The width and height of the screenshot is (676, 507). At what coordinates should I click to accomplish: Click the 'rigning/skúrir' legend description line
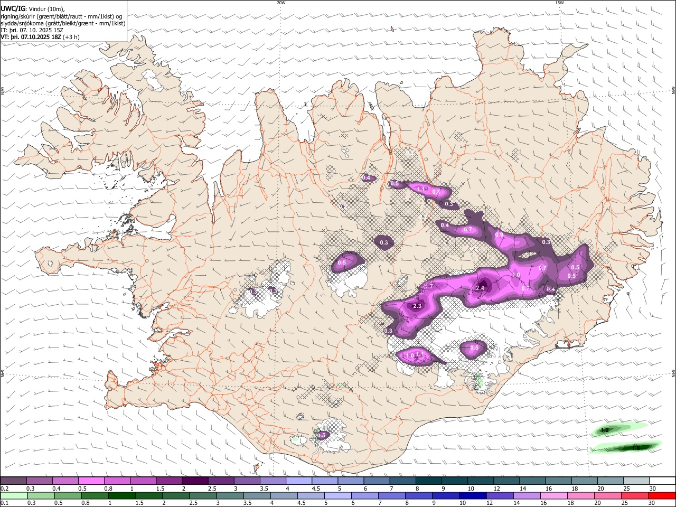tap(61, 16)
